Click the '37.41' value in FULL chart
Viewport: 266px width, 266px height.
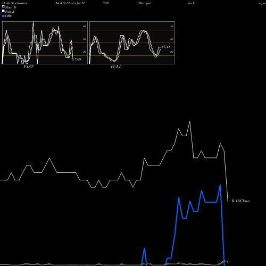pyautogui.click(x=166, y=47)
